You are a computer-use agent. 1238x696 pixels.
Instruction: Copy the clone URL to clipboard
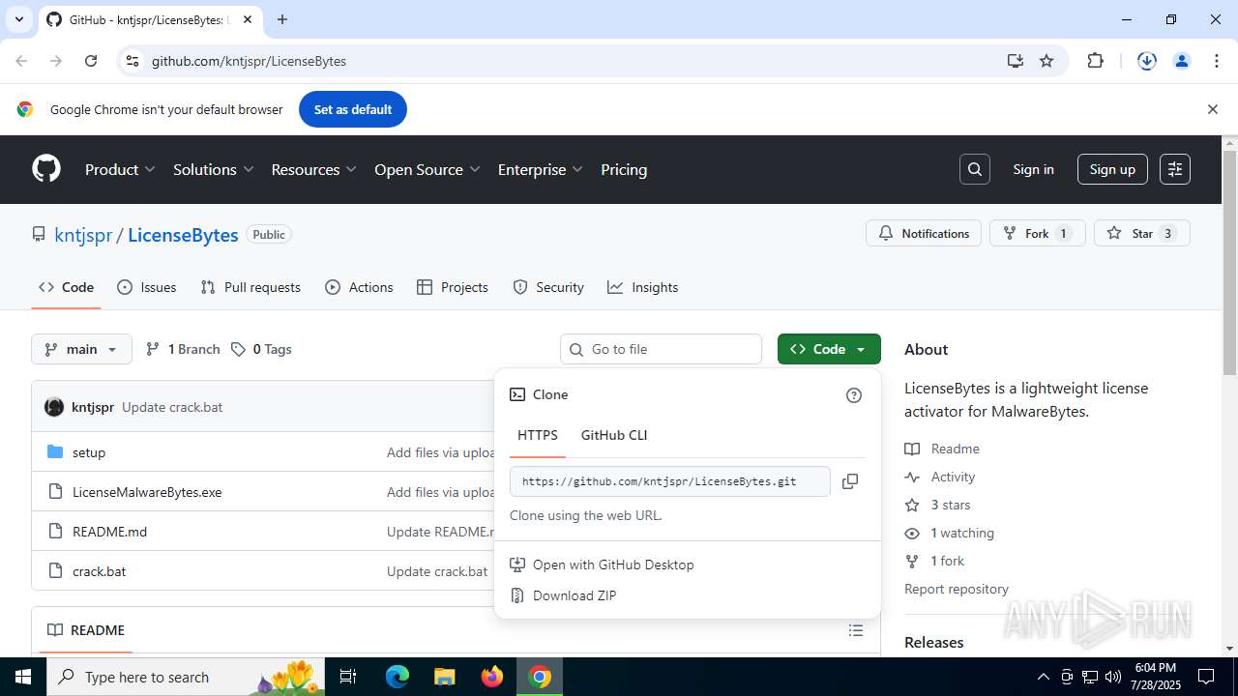850,481
